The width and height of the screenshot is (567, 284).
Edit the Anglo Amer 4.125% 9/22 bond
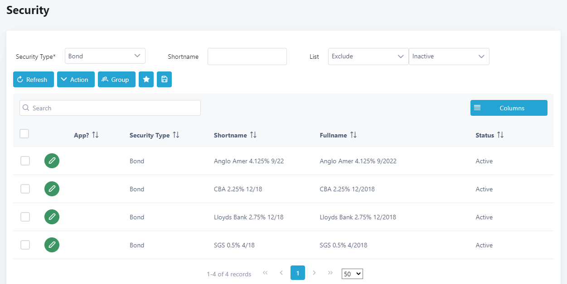click(52, 161)
